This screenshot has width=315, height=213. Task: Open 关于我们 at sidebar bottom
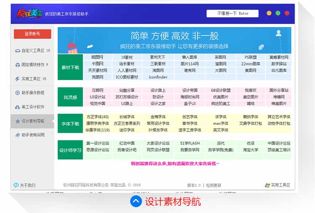tap(24, 185)
